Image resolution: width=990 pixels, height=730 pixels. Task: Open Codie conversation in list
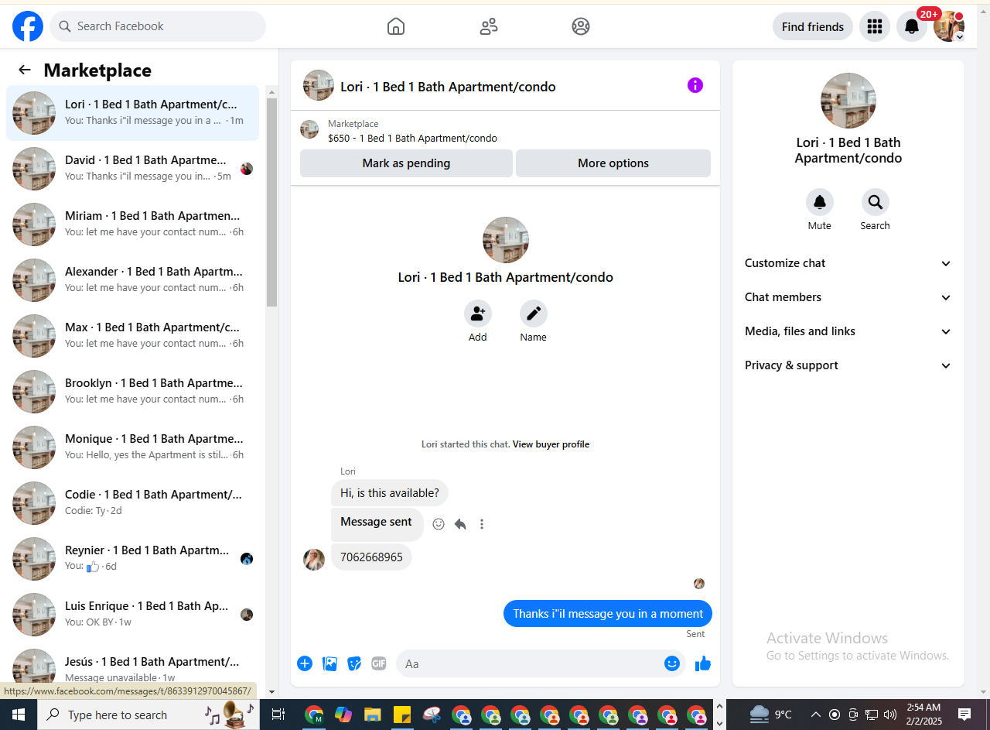click(x=133, y=502)
